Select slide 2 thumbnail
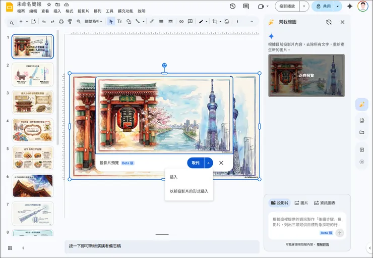The width and height of the screenshot is (373, 258). coord(33,74)
